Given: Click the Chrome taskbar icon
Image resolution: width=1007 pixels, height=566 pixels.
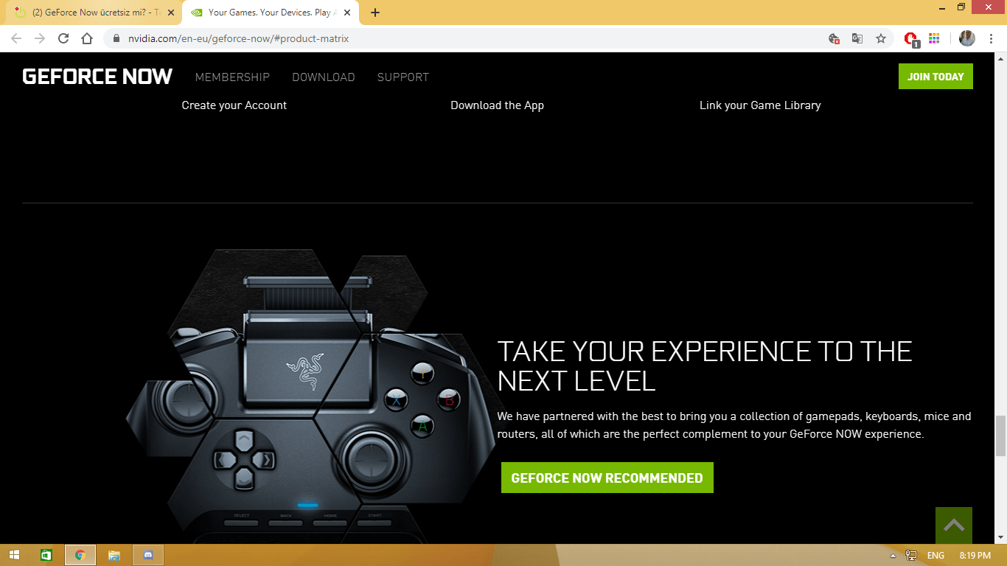Looking at the screenshot, I should coord(80,555).
